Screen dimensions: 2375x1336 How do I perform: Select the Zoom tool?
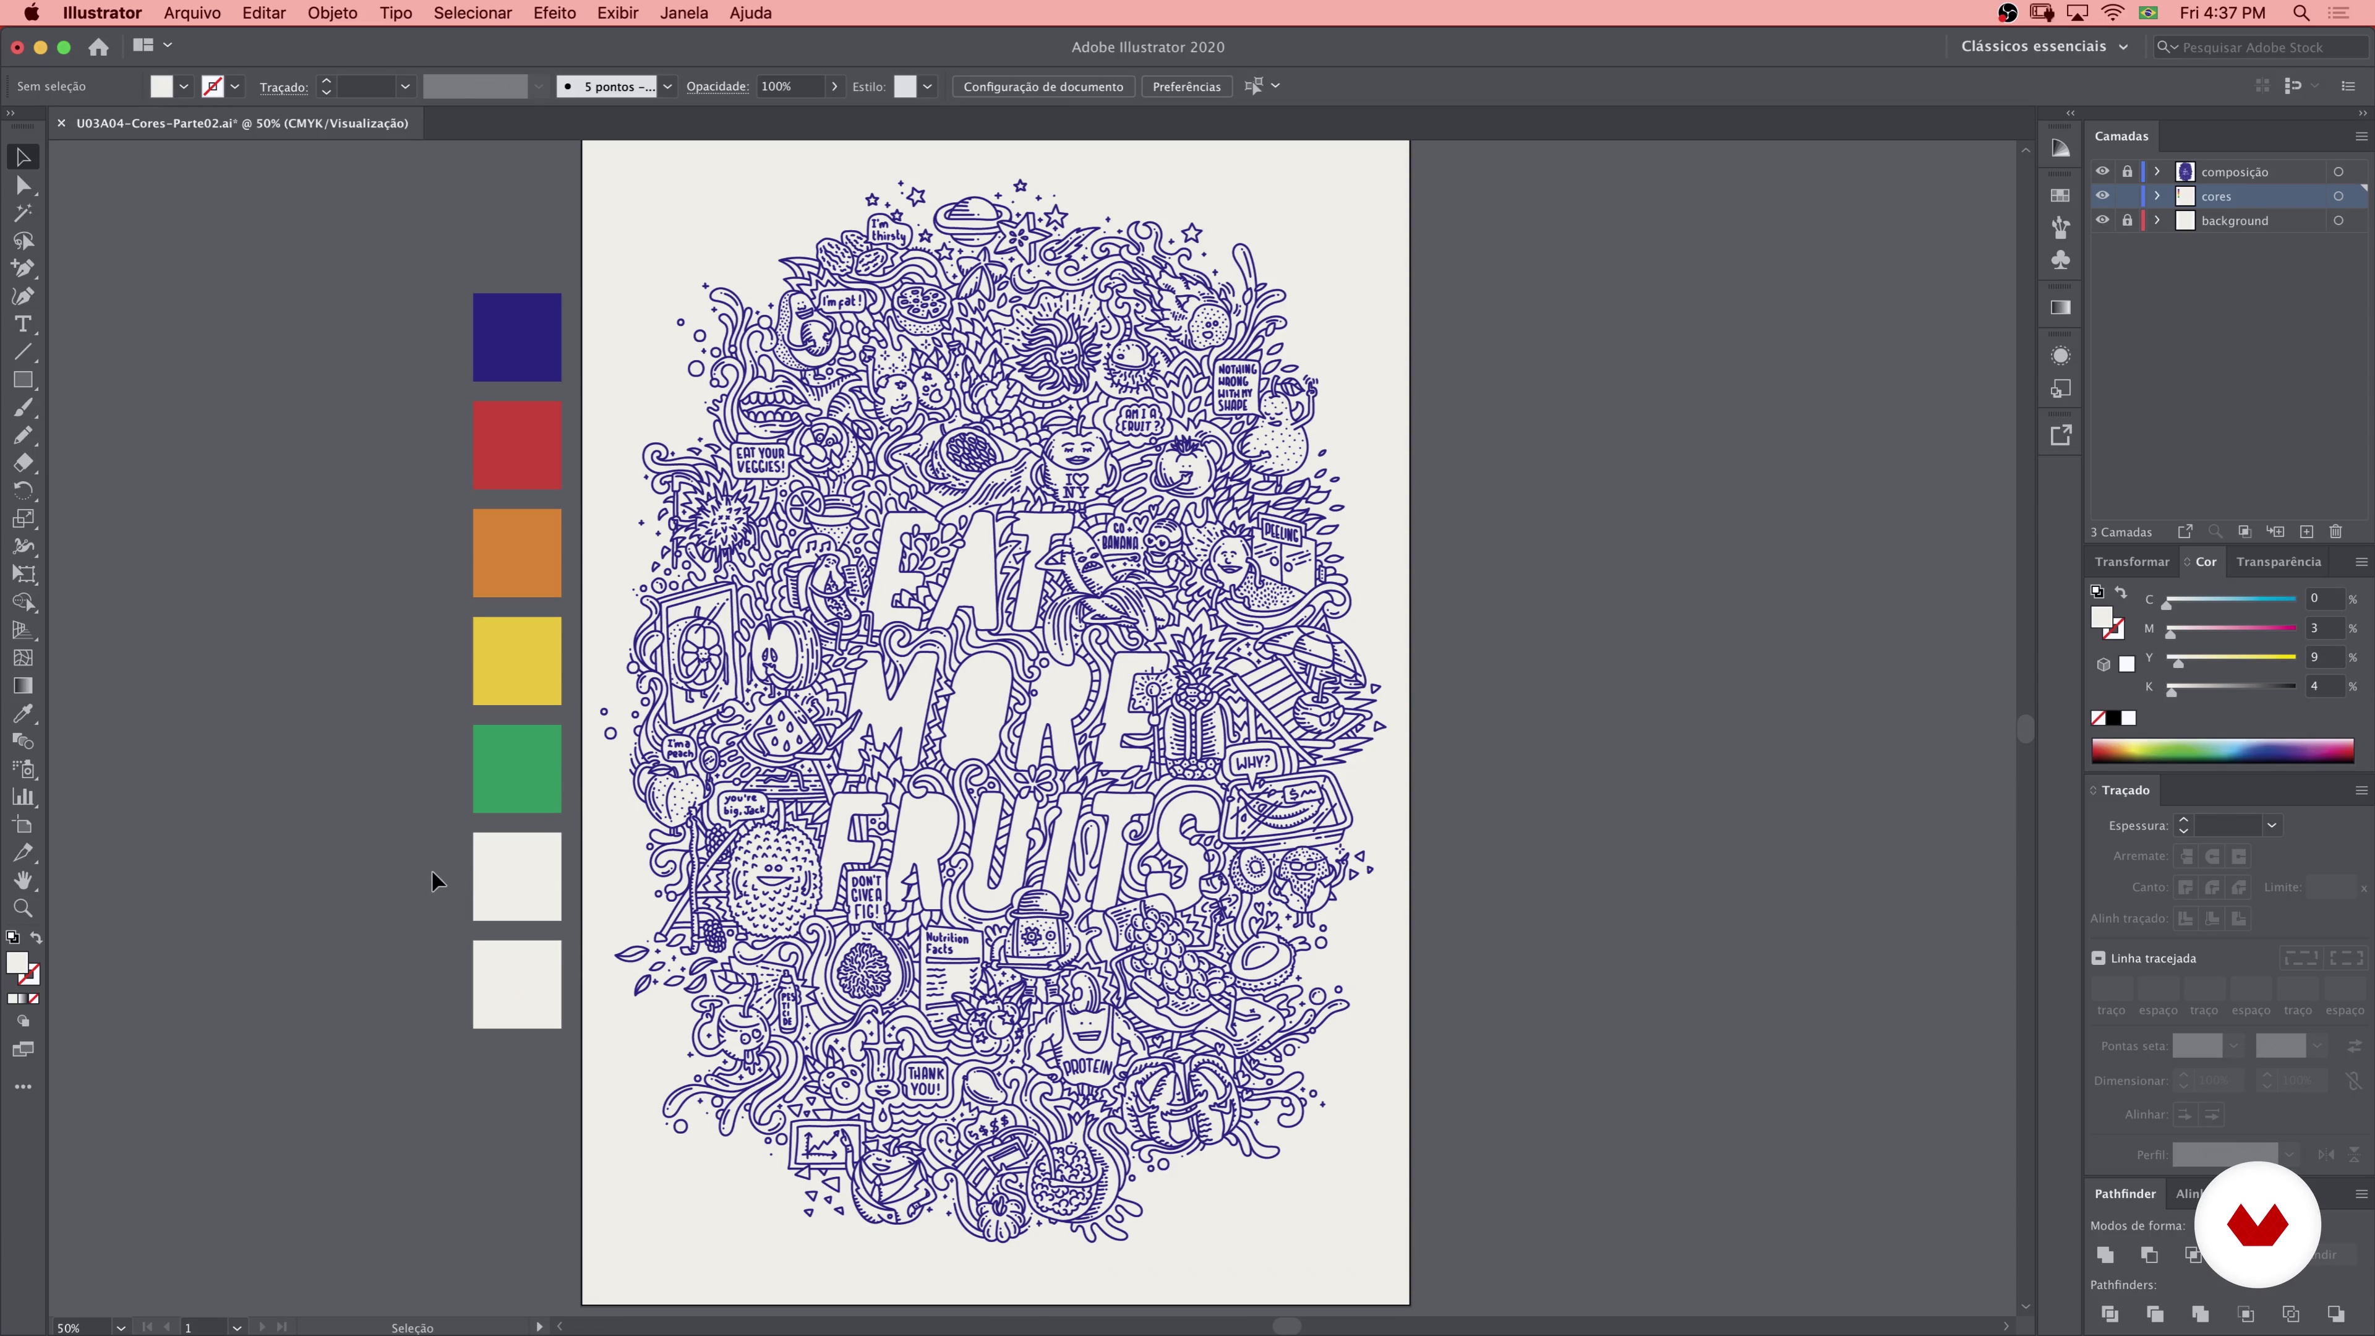point(23,908)
